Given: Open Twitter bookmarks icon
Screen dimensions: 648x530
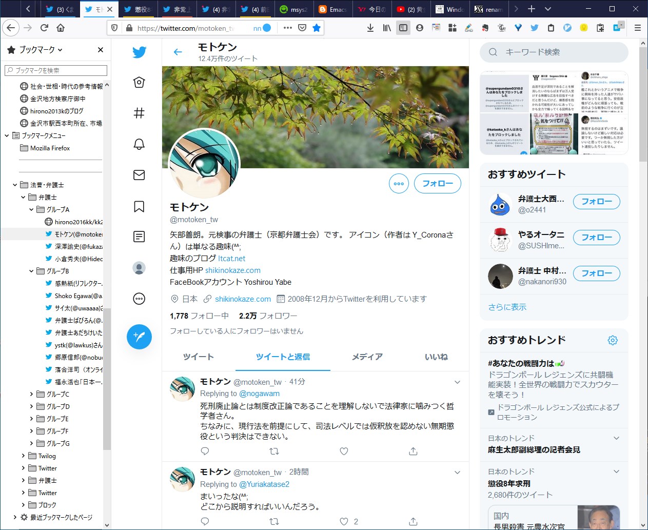Looking at the screenshot, I should pyautogui.click(x=139, y=206).
